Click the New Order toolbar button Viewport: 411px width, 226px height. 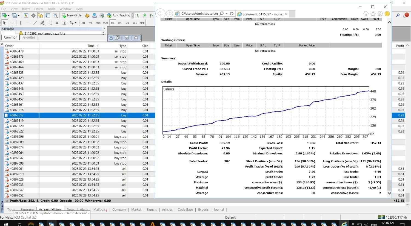coord(72,16)
